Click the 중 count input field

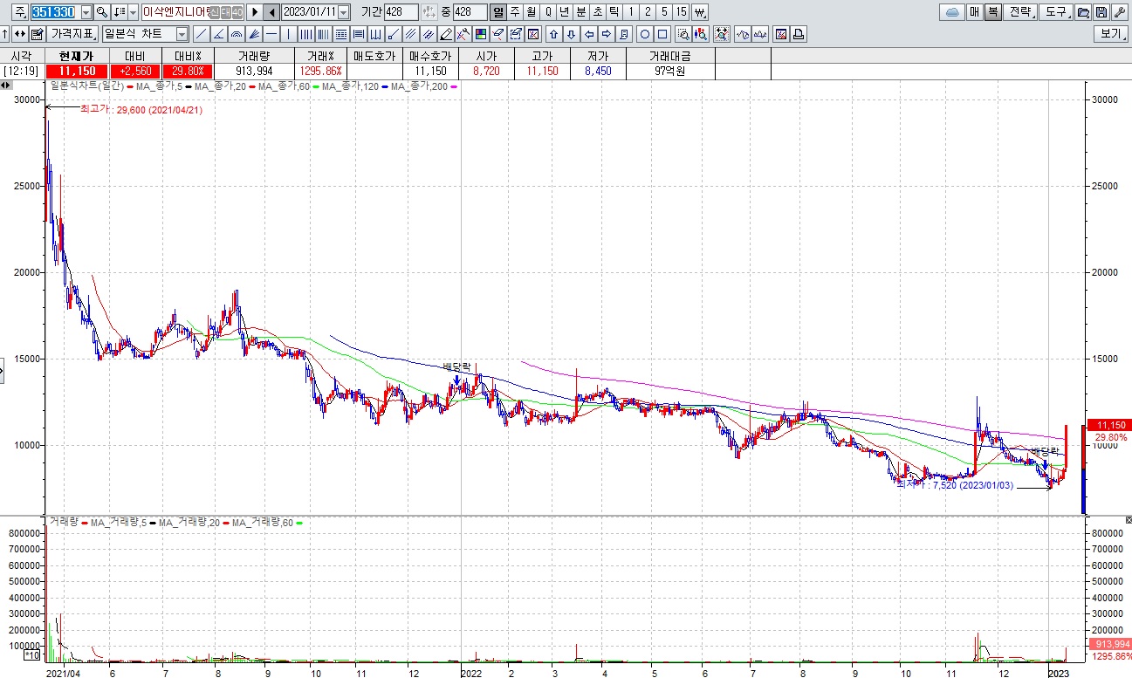click(x=469, y=12)
